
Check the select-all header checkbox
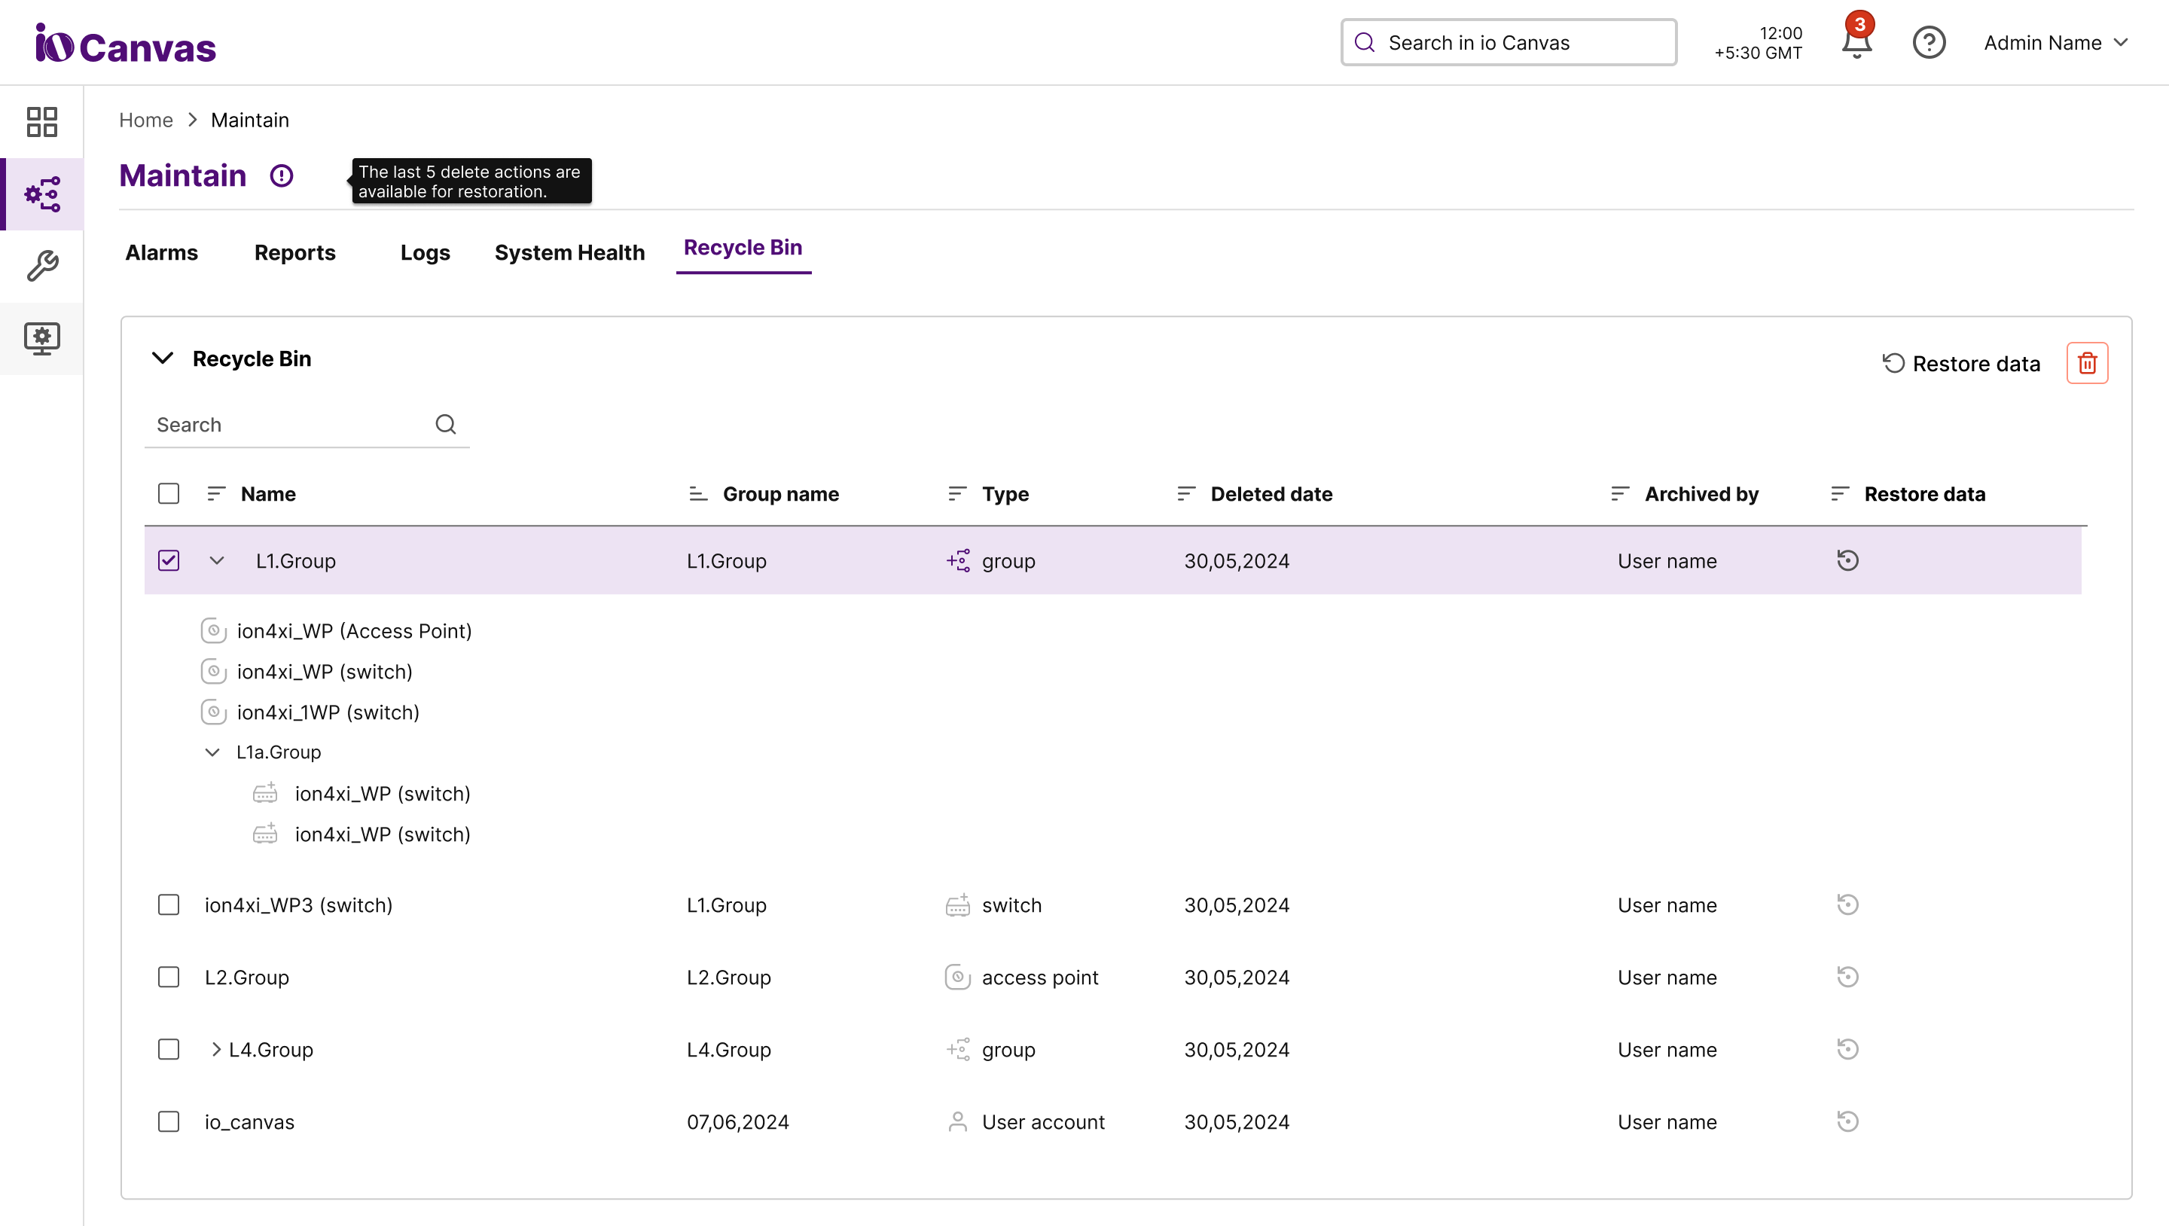(x=169, y=493)
